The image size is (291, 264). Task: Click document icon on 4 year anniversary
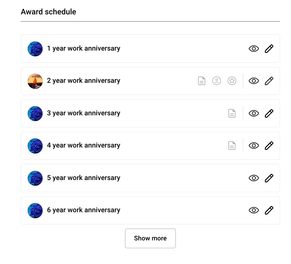[x=232, y=146]
